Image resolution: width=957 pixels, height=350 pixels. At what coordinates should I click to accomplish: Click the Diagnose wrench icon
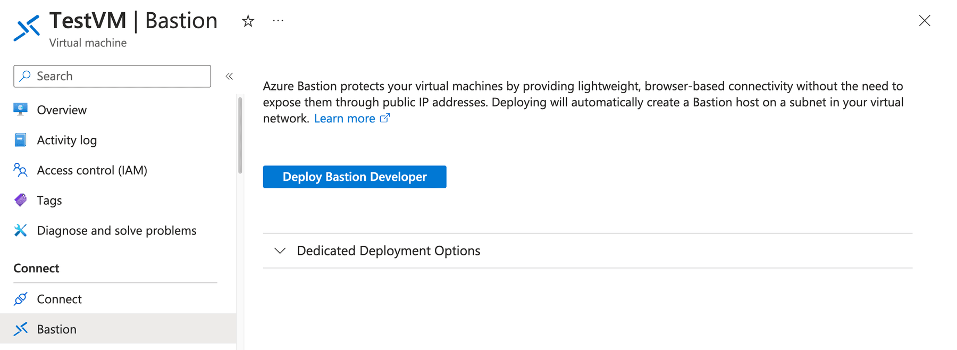pos(20,230)
